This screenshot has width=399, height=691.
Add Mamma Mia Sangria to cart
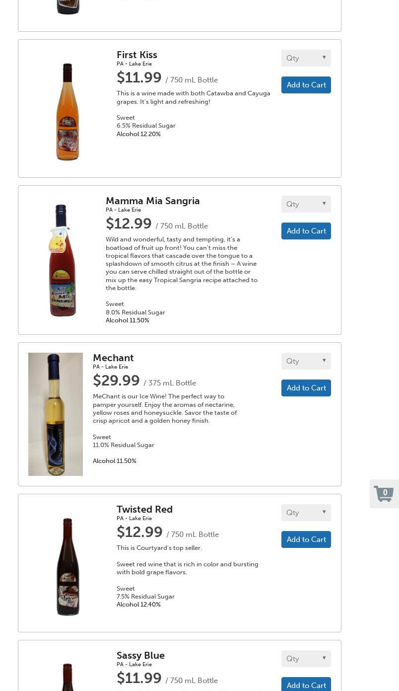[x=306, y=231]
